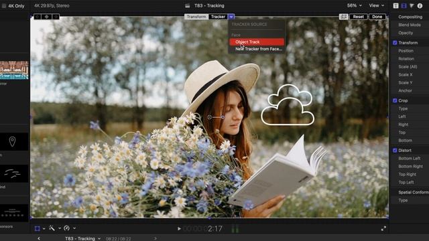Click the Bottom Left distort parameter
The image size is (429, 241).
click(x=410, y=158)
